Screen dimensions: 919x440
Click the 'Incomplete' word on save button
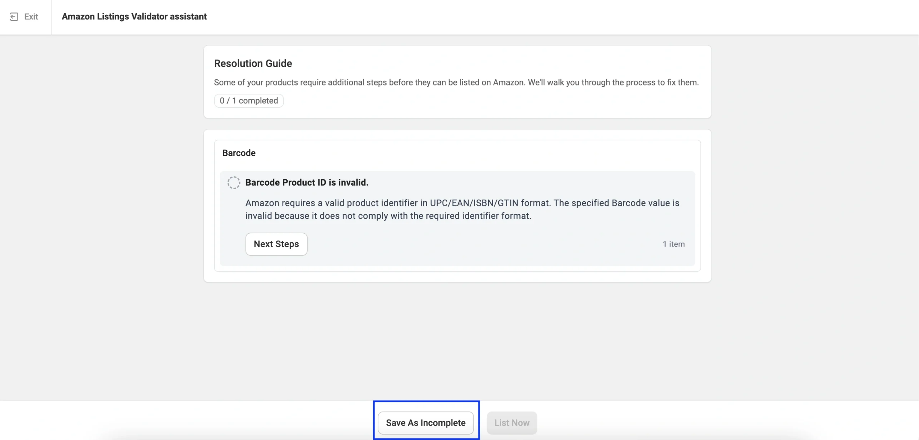443,423
